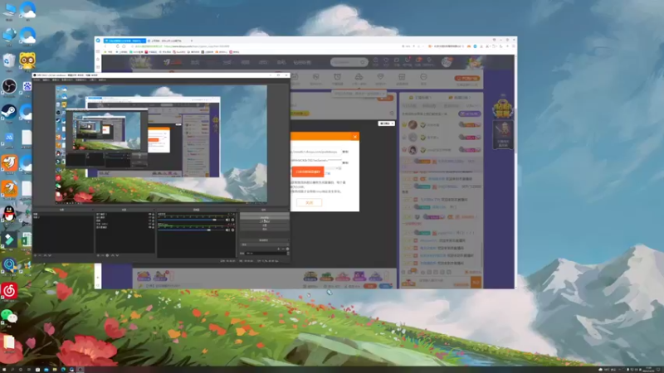This screenshot has width=664, height=373.
Task: Click the orange send button in chat
Action: [x=476, y=282]
